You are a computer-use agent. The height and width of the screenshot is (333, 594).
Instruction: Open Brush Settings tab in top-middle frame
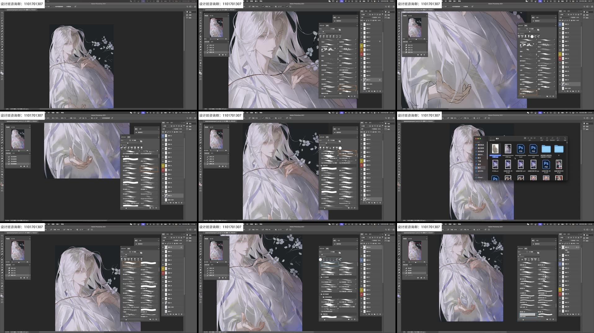click(322, 25)
